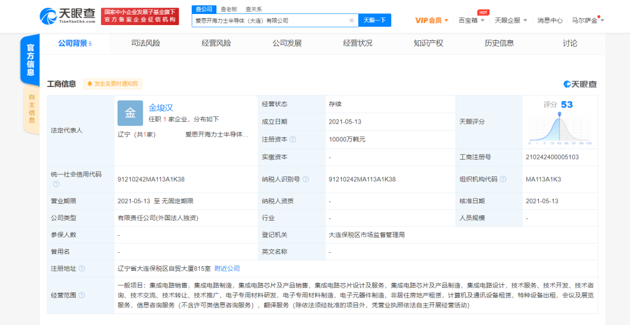Image resolution: width=630 pixels, height=325 pixels.
Task: Click the 附近公司 link
Action: point(227,269)
